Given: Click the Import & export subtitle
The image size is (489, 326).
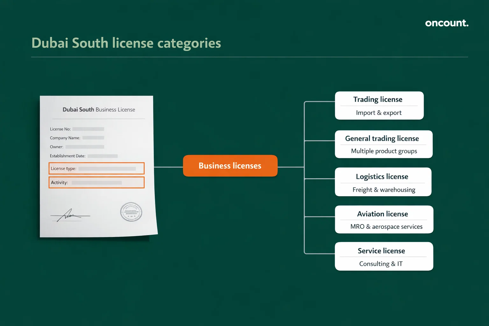Looking at the screenshot, I should [379, 113].
